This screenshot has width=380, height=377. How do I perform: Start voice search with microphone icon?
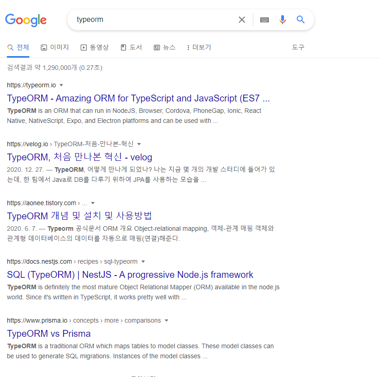click(x=282, y=20)
